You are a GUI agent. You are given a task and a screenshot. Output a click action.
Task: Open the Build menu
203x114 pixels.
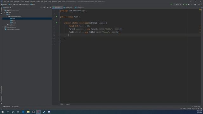pyautogui.click(x=38, y=2)
